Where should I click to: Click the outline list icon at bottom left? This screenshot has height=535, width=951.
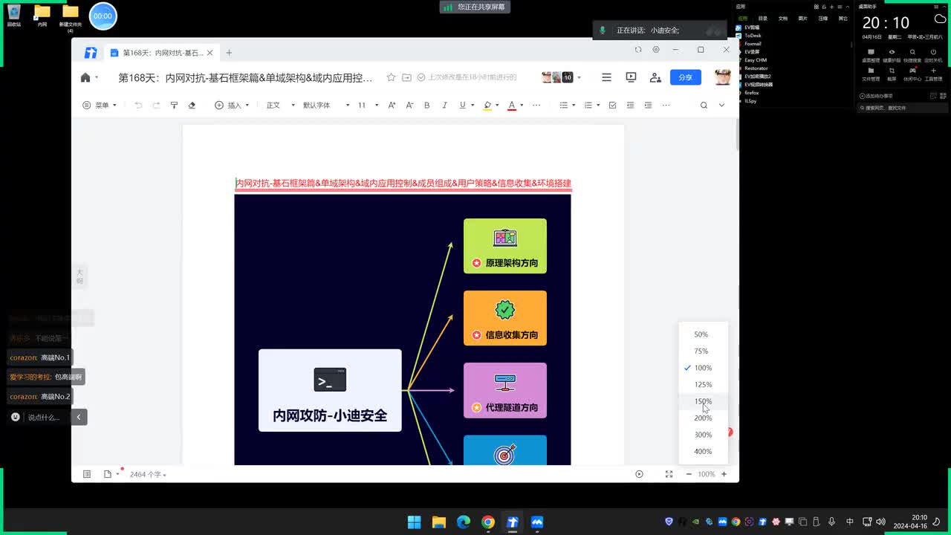(87, 474)
